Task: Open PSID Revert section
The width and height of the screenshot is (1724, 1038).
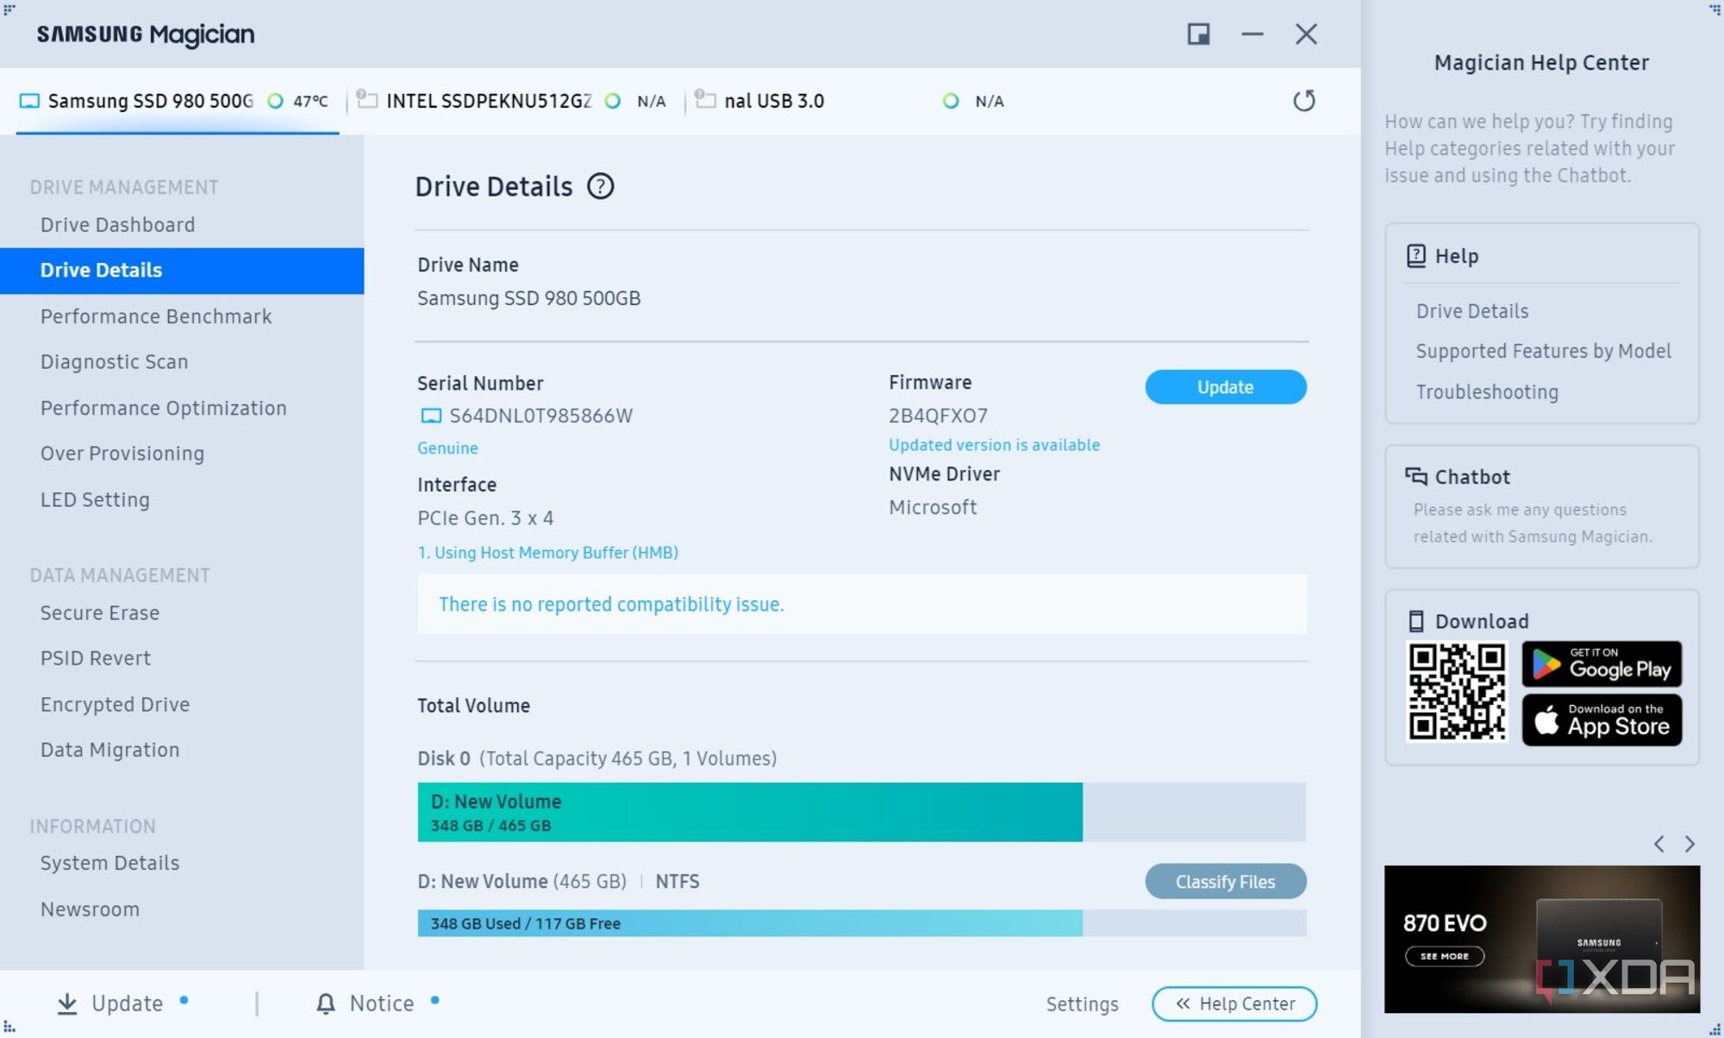Action: pos(95,659)
